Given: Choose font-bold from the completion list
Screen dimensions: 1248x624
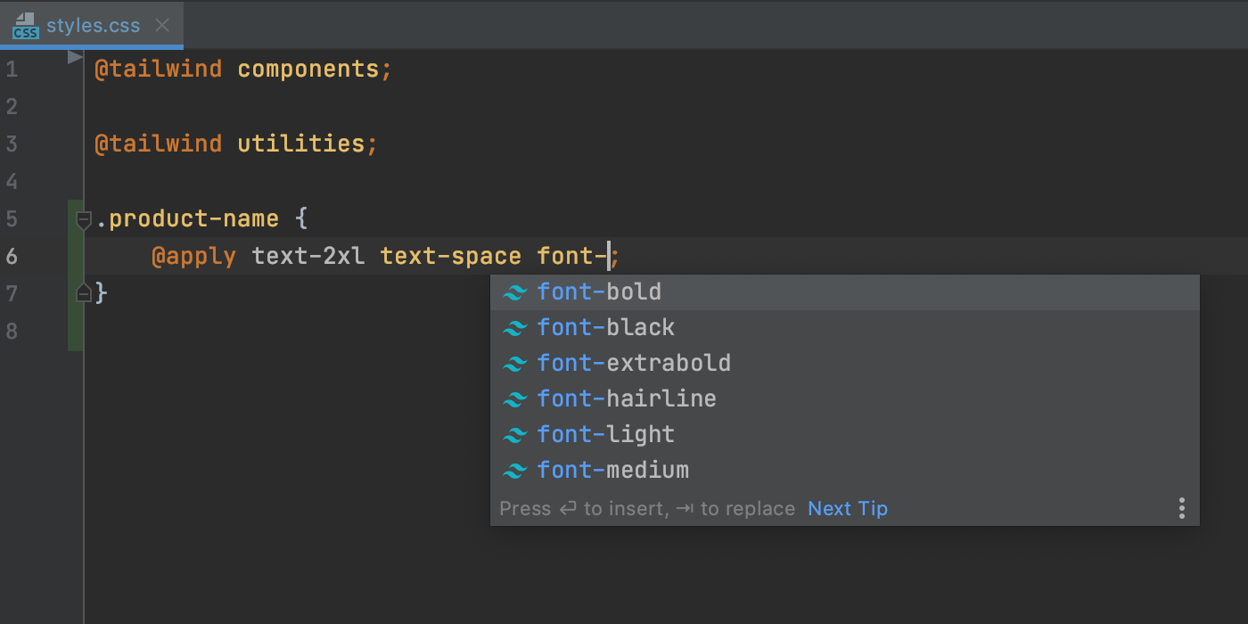Looking at the screenshot, I should (599, 292).
